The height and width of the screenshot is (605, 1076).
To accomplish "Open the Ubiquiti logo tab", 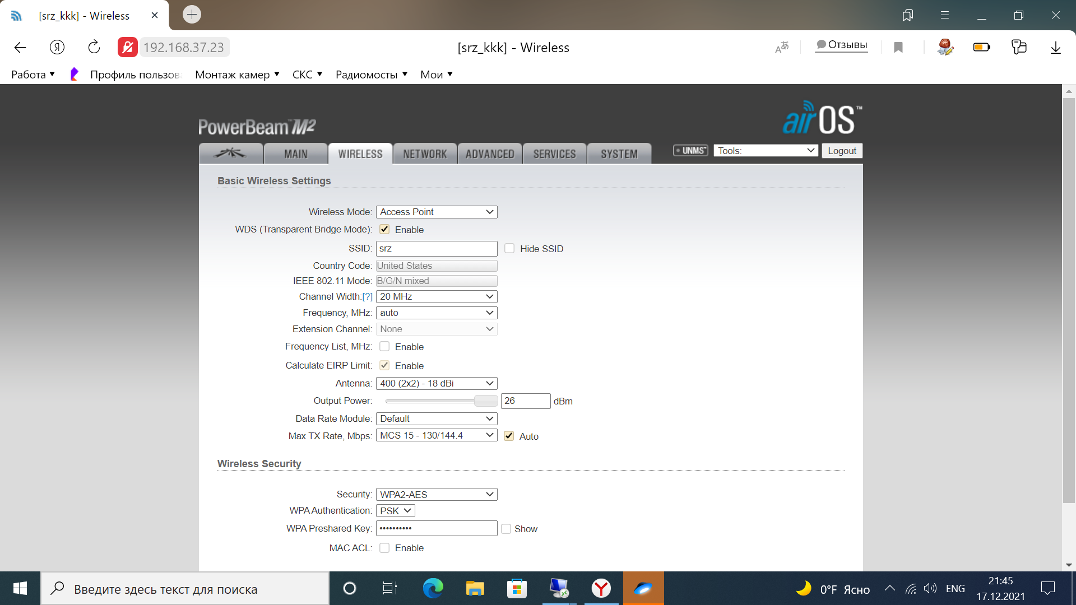I will point(230,153).
